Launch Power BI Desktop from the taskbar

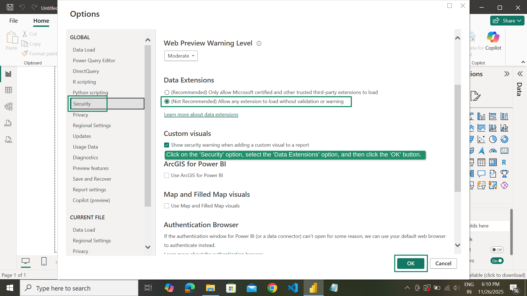(x=313, y=288)
